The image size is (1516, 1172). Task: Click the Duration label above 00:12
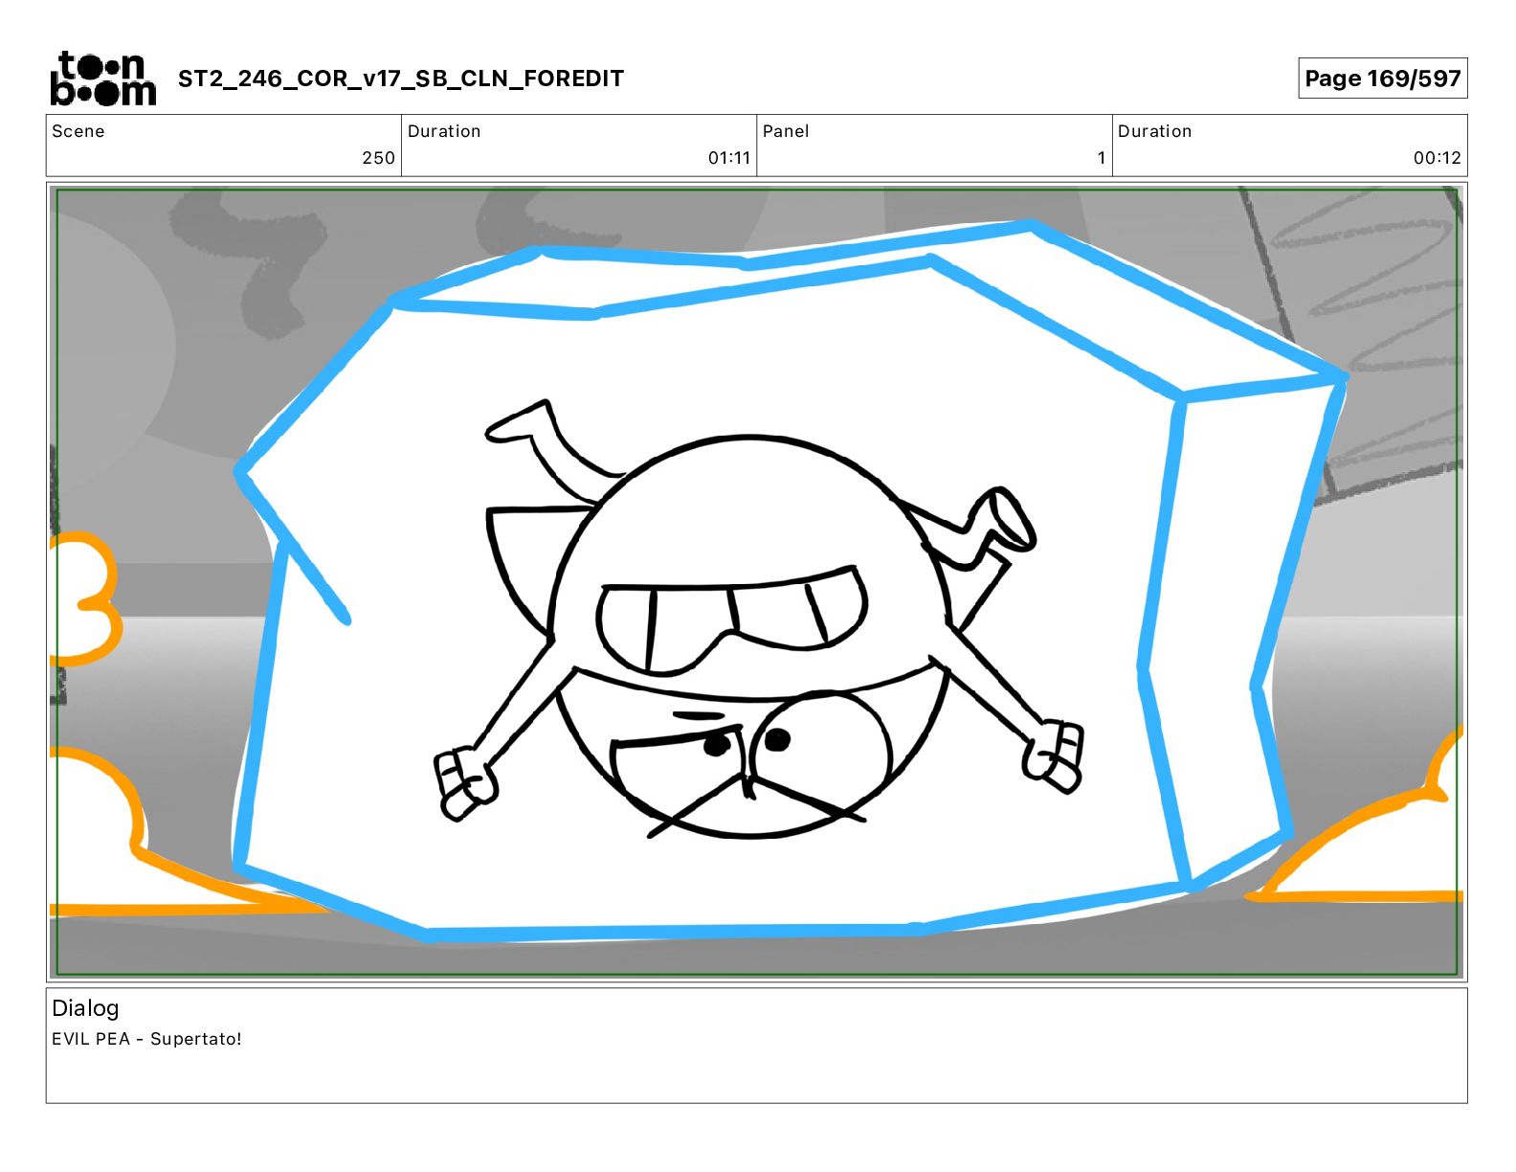[1155, 131]
